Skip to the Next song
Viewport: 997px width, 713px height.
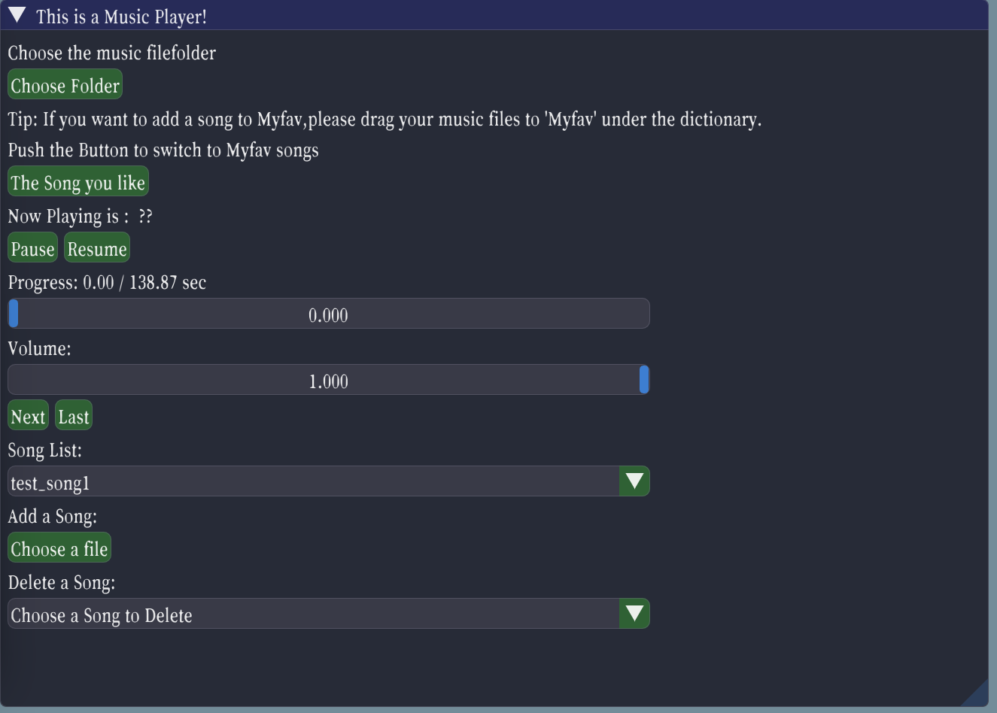point(28,417)
